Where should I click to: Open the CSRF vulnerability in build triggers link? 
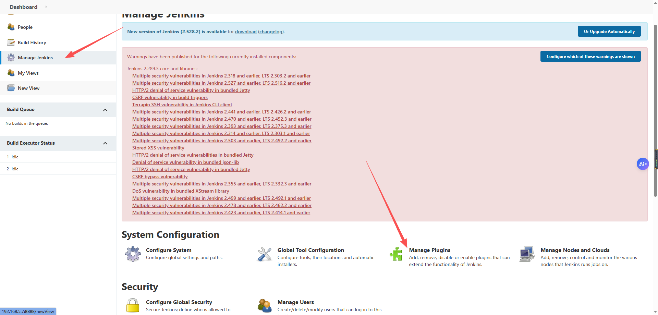[x=170, y=97]
